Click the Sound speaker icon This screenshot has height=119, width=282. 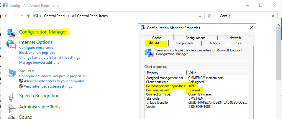tap(11, 117)
